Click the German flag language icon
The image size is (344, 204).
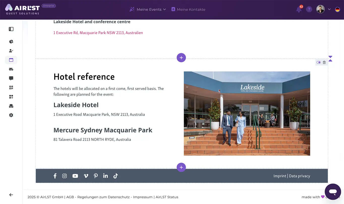(337, 9)
